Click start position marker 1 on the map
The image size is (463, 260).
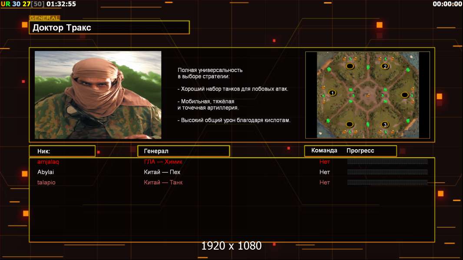click(332, 93)
